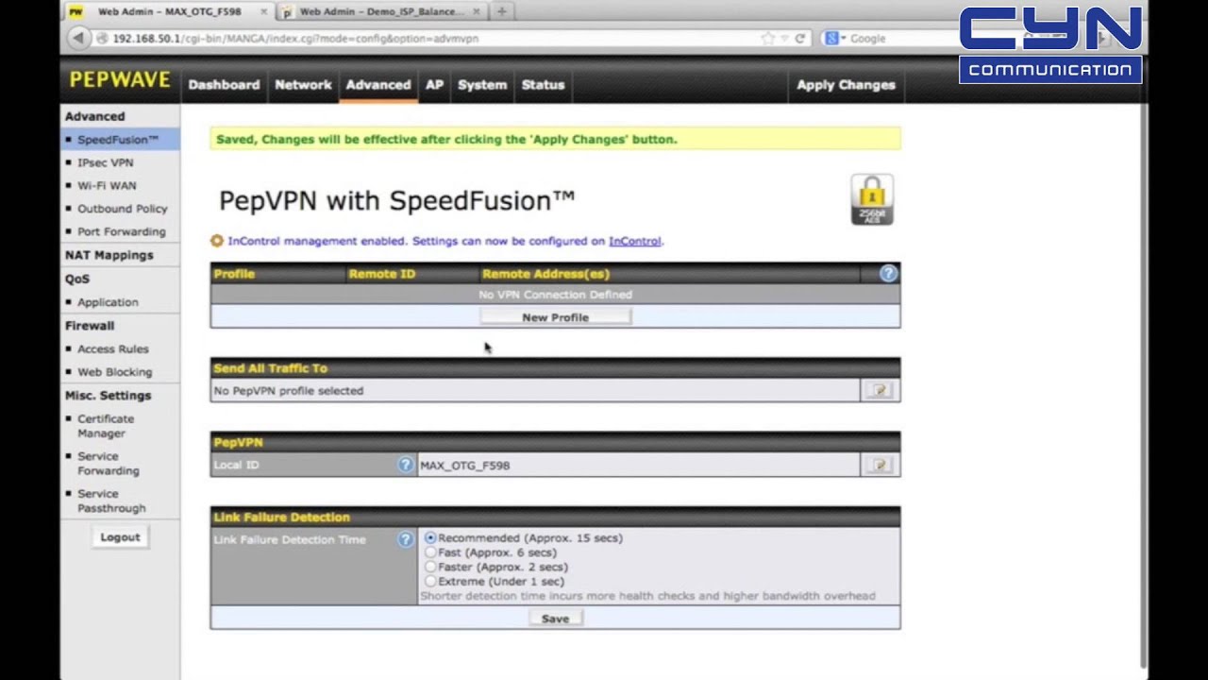Open Port Forwarding page
Viewport: 1208px width, 680px height.
(x=121, y=231)
